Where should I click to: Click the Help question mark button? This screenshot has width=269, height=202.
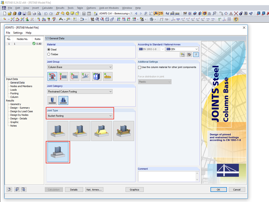pyautogui.click(x=9, y=190)
